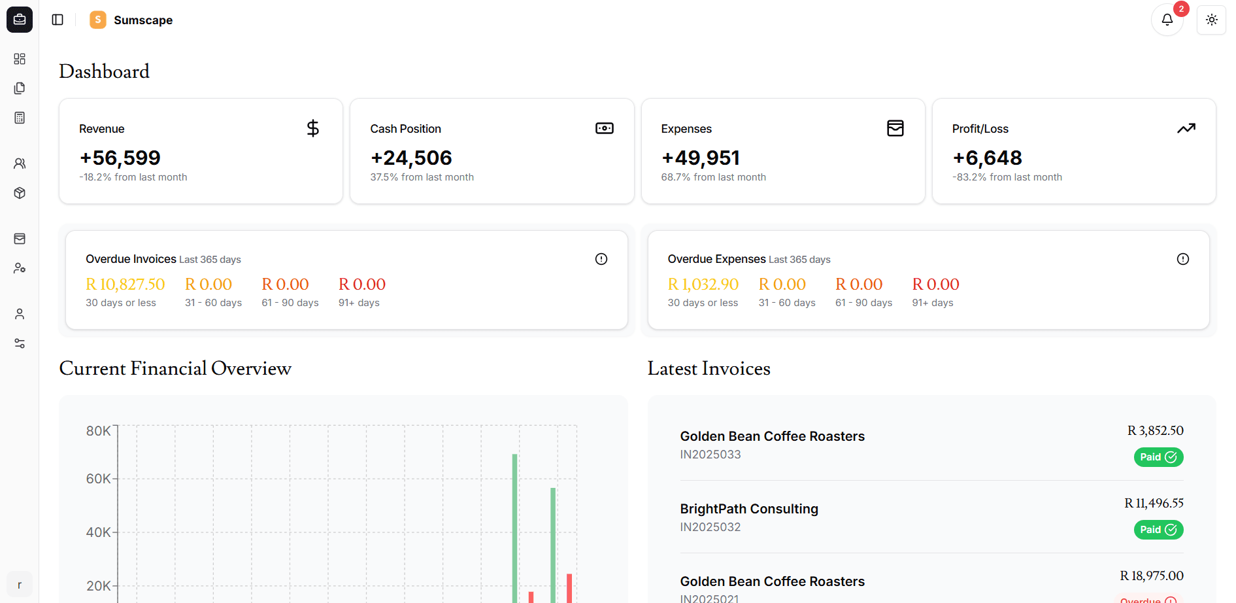The width and height of the screenshot is (1236, 603).
Task: Open the Golden Bean Coffee Roasters IN2025033 row
Action: (x=931, y=445)
